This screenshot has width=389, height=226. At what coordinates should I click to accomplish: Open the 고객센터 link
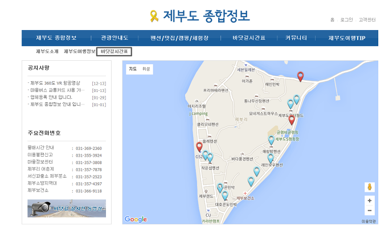click(367, 20)
